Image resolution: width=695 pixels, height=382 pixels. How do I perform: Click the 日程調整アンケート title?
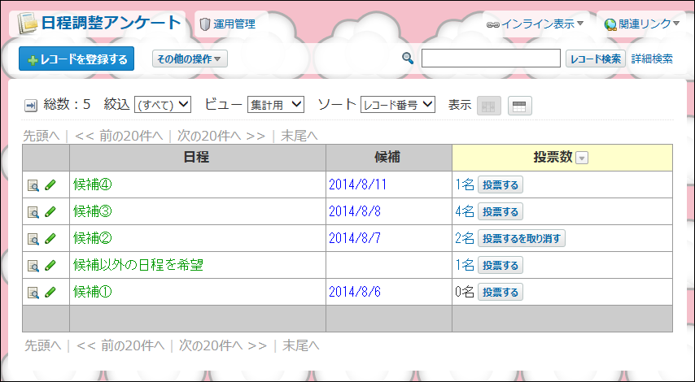[111, 23]
